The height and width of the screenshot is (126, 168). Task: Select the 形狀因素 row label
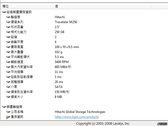point(17,27)
